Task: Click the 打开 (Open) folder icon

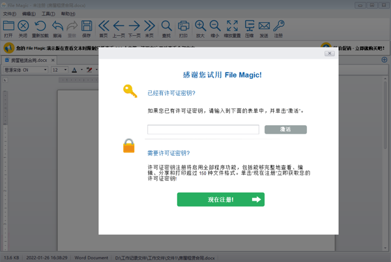Action: 8,27
